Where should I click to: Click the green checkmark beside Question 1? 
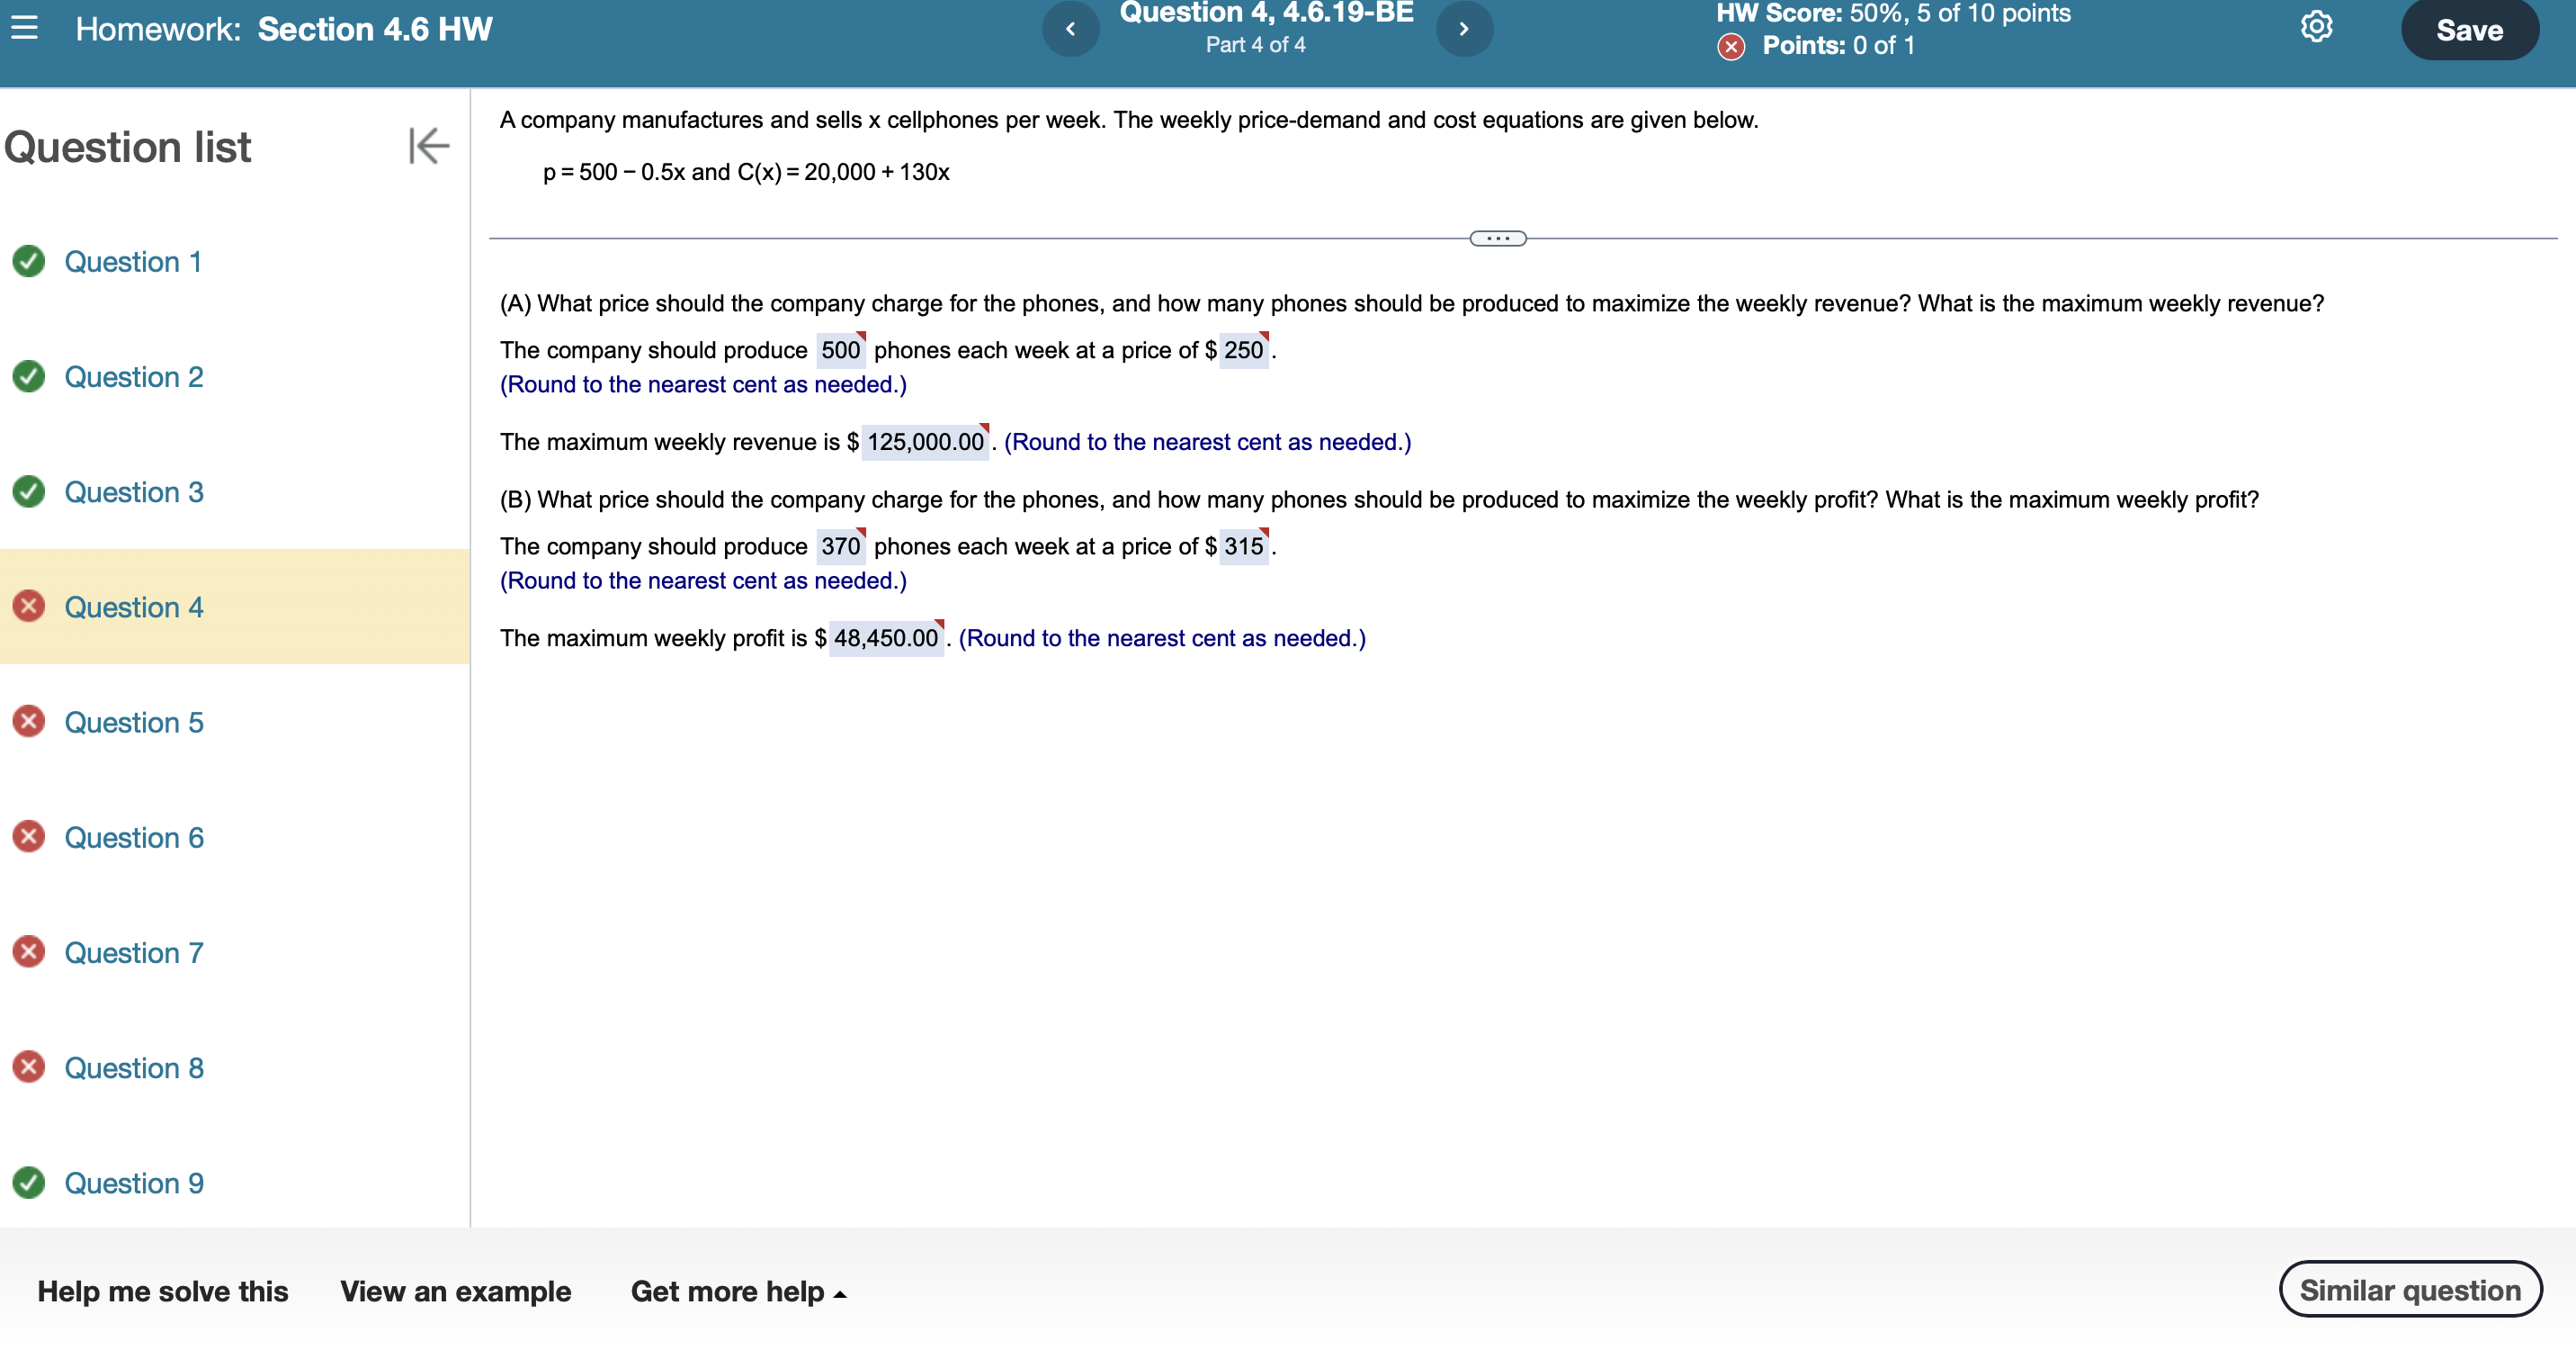pyautogui.click(x=29, y=261)
